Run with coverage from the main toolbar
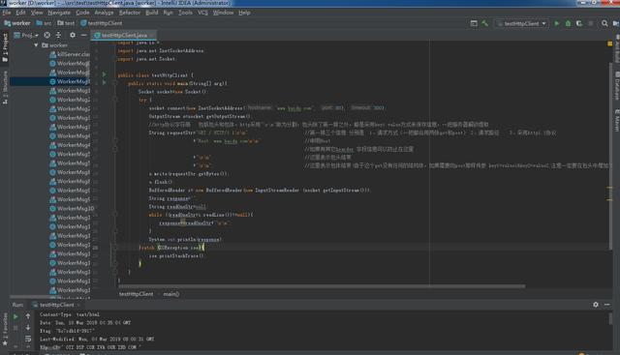Viewport: 620px width, 355px height. click(x=579, y=23)
